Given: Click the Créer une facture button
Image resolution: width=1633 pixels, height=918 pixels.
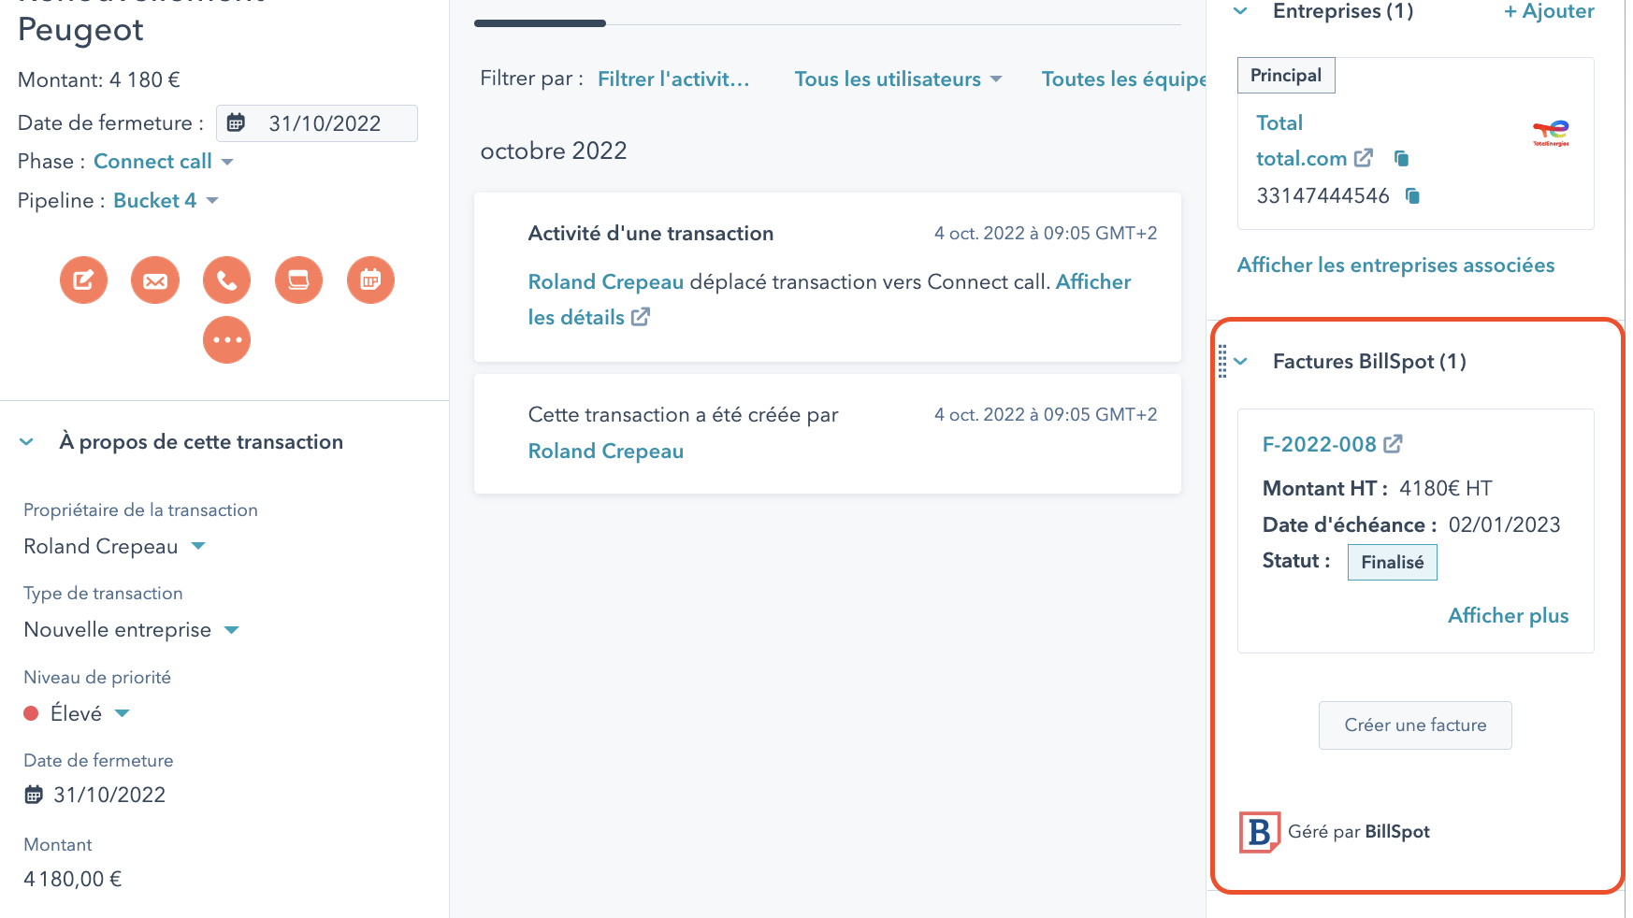Looking at the screenshot, I should pos(1415,724).
